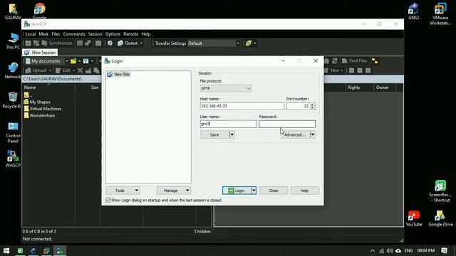Open notification center icon
Viewport: 456px width, 256px height.
(x=444, y=250)
